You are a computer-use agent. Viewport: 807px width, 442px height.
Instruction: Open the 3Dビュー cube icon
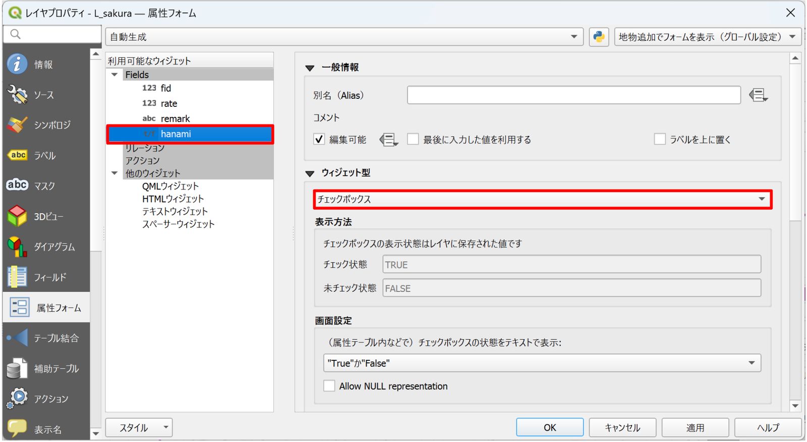17,216
